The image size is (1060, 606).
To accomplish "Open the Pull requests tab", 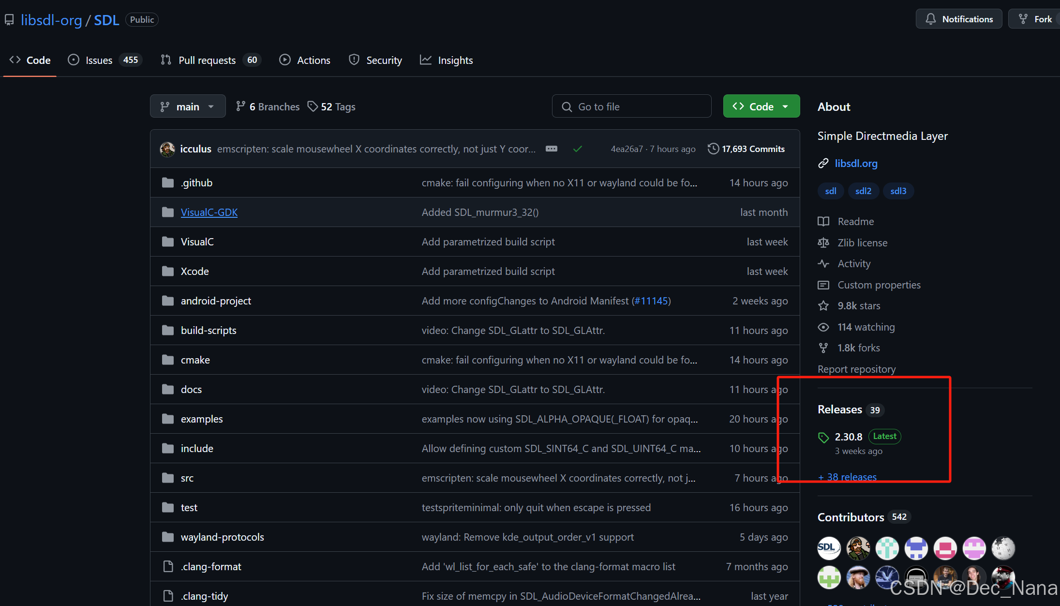I will click(207, 60).
